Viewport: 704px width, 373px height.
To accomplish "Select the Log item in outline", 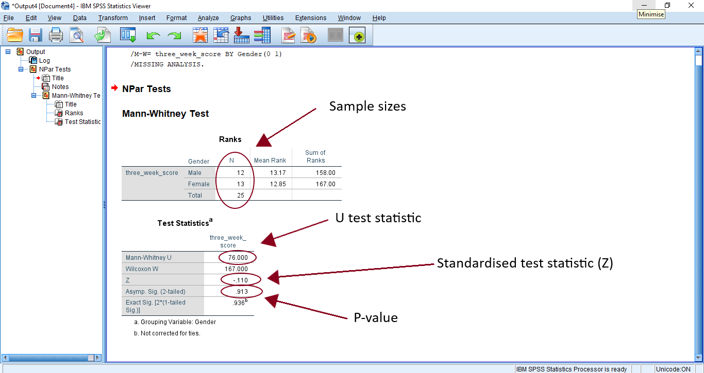I will coord(44,60).
